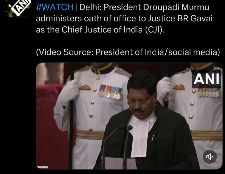The height and width of the screenshot is (174, 225).
Task: Click the judge's glasses in the video
Action: [x=139, y=101]
